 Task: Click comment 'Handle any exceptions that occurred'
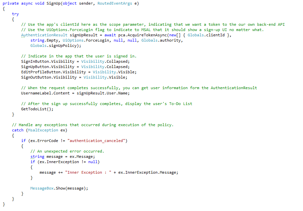tap(93, 125)
